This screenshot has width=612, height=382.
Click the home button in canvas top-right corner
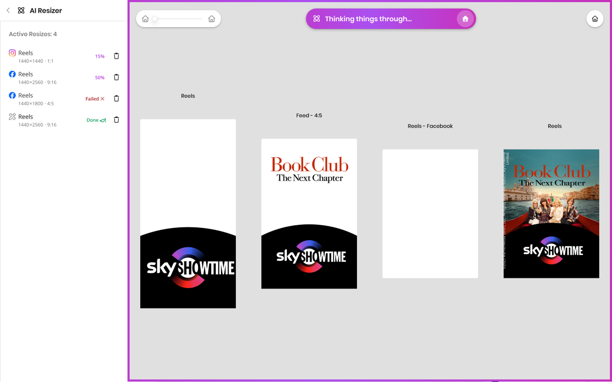pyautogui.click(x=595, y=19)
